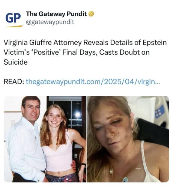Click the gold verified checkmark badge
The height and width of the screenshot is (187, 173).
tap(91, 14)
